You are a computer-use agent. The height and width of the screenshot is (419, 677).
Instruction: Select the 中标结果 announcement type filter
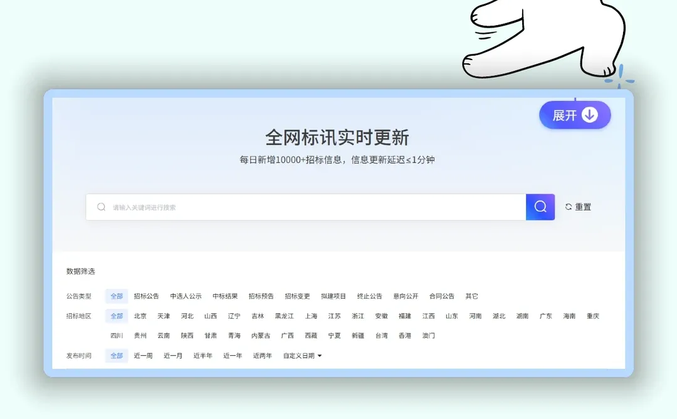[224, 296]
